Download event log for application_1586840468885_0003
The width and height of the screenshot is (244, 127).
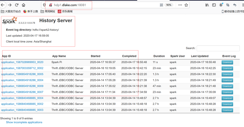pos(227,110)
